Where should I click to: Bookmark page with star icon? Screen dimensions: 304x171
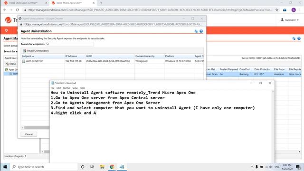click(276, 10)
